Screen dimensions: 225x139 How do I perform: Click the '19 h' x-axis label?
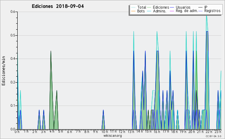183,131
